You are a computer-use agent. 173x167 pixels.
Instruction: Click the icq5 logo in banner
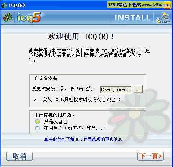(29, 18)
